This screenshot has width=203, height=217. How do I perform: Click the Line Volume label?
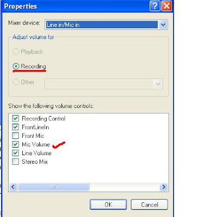36,153
